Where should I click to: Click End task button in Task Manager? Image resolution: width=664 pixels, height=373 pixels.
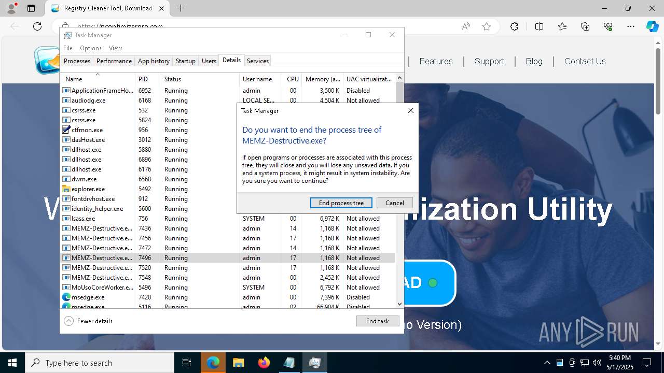point(378,321)
